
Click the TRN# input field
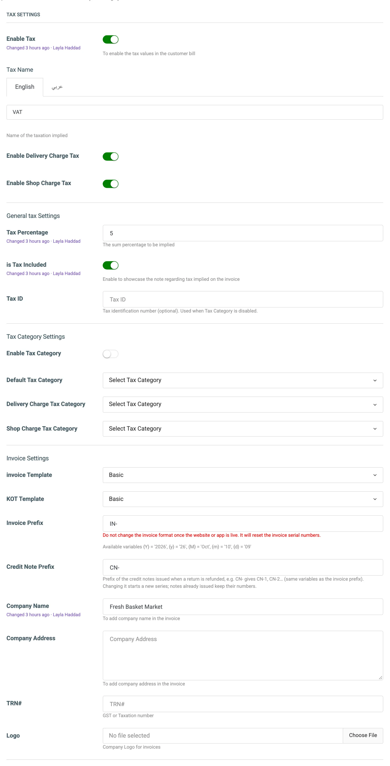pyautogui.click(x=243, y=704)
